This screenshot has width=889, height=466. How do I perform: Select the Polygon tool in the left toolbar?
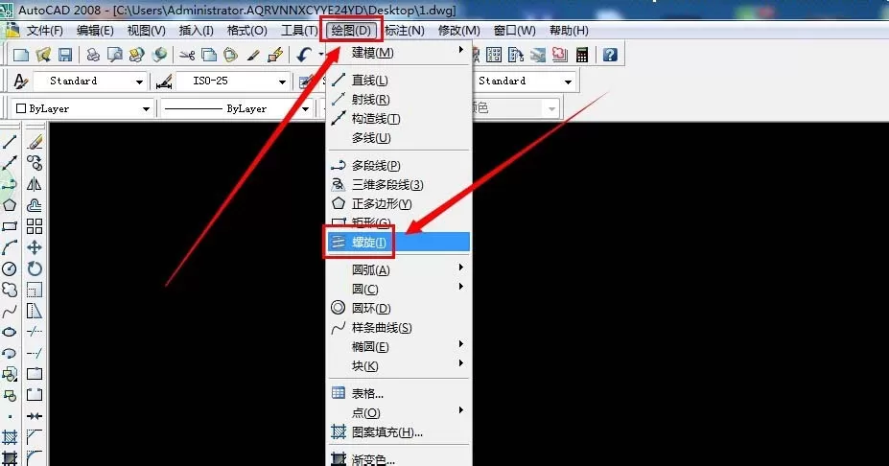pyautogui.click(x=10, y=205)
